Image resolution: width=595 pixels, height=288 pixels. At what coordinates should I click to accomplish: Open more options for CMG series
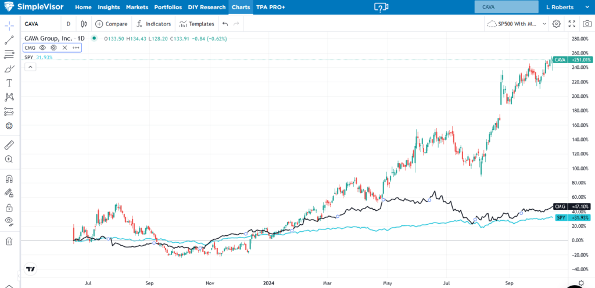(x=76, y=48)
